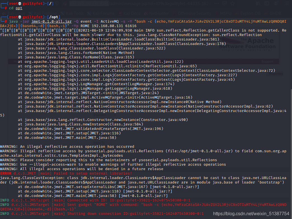Open the browser hamburger menu

(x=287, y=3)
